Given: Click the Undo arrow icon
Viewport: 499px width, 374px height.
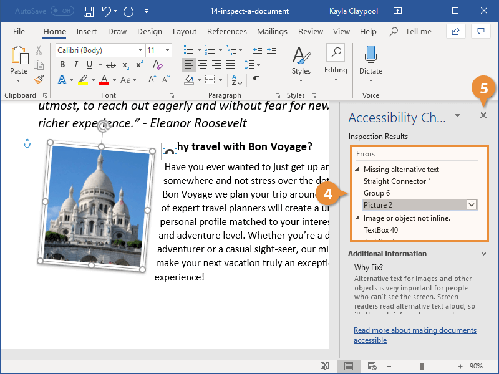Looking at the screenshot, I should 106,11.
